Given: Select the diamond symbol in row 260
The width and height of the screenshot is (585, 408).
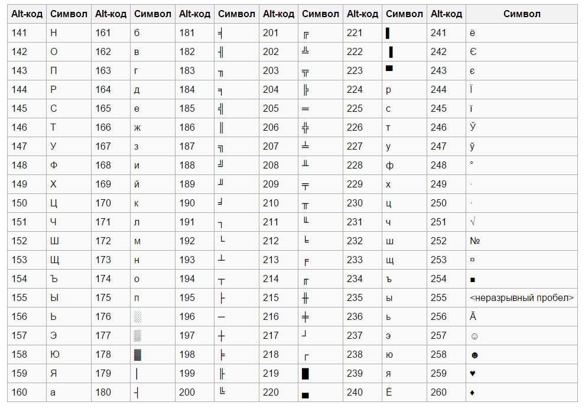Looking at the screenshot, I should point(472,392).
